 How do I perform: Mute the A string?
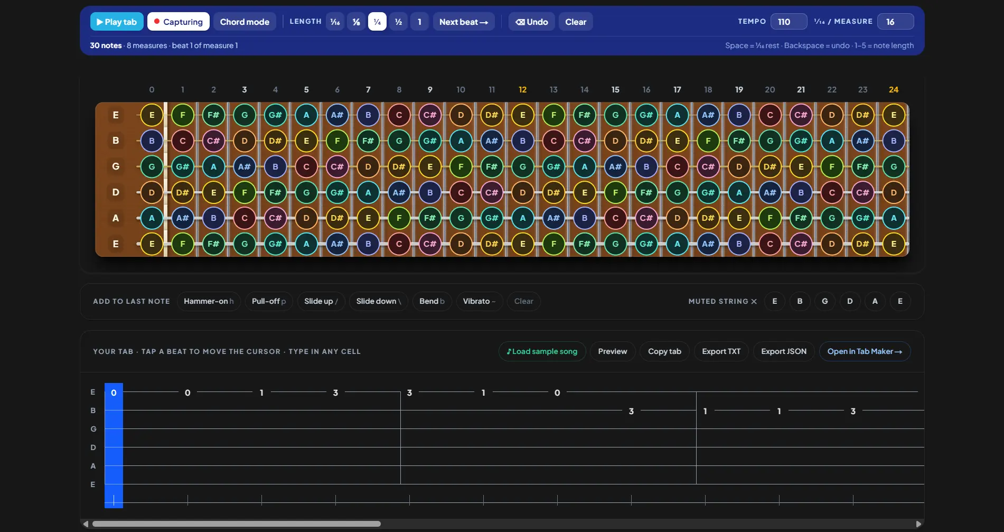click(x=875, y=301)
